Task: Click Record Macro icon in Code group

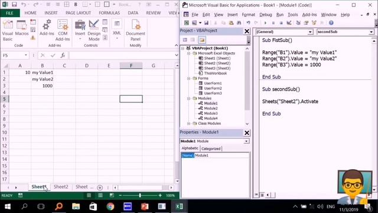Action: tap(33, 22)
